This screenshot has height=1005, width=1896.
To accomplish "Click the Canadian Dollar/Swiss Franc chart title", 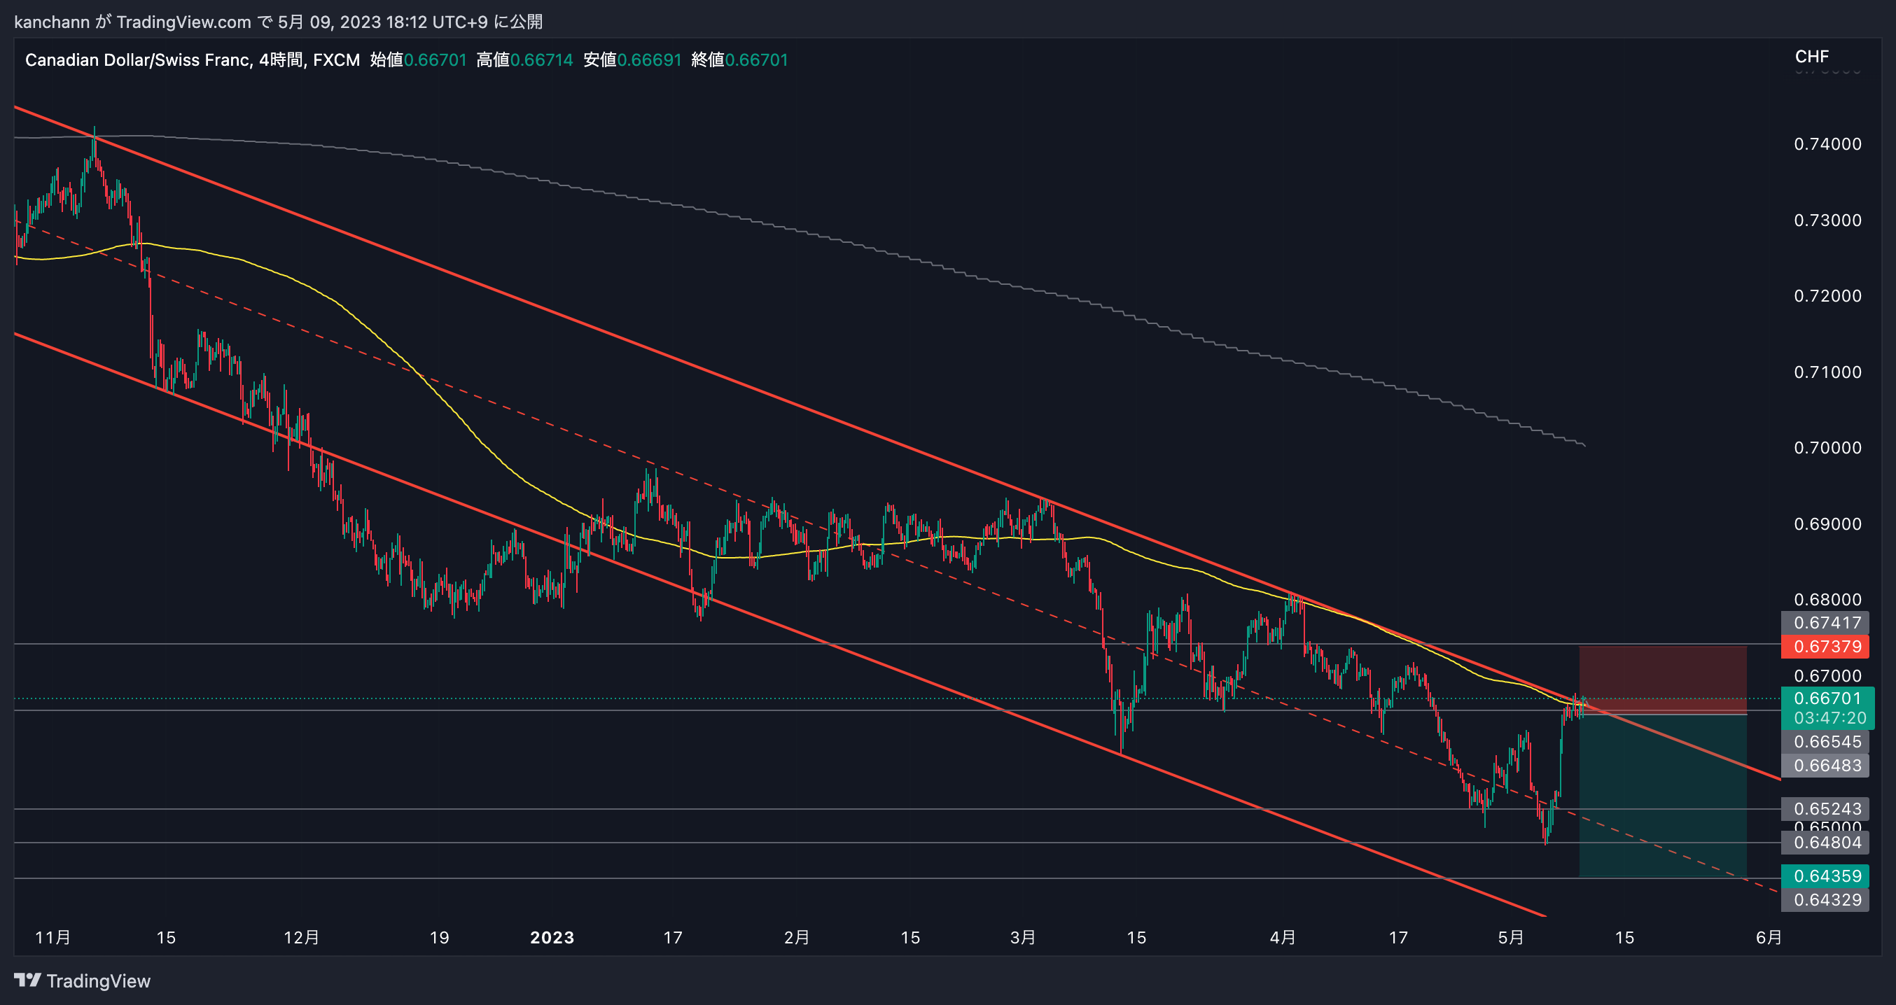I will pos(193,59).
